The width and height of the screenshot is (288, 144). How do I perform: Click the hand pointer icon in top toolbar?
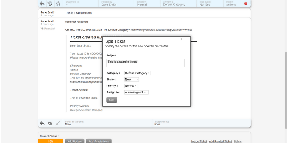(x=50, y=4)
